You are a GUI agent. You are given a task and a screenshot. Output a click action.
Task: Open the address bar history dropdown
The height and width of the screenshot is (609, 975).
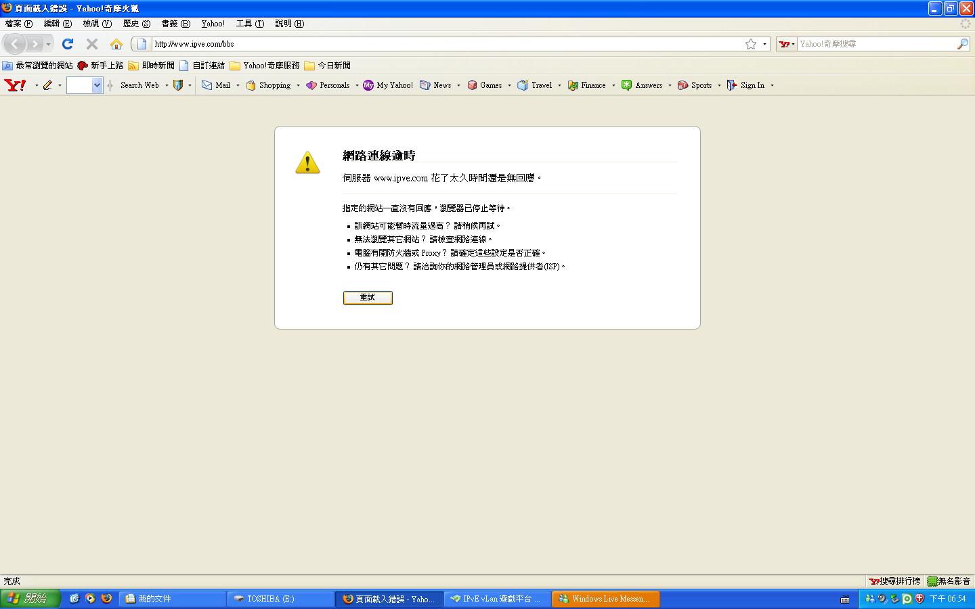coord(765,44)
